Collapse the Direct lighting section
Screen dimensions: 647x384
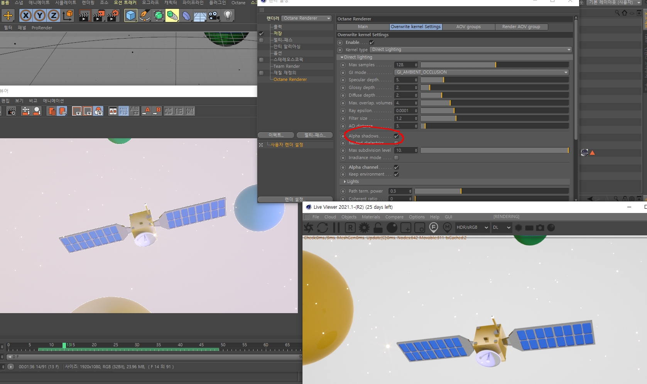pos(342,57)
